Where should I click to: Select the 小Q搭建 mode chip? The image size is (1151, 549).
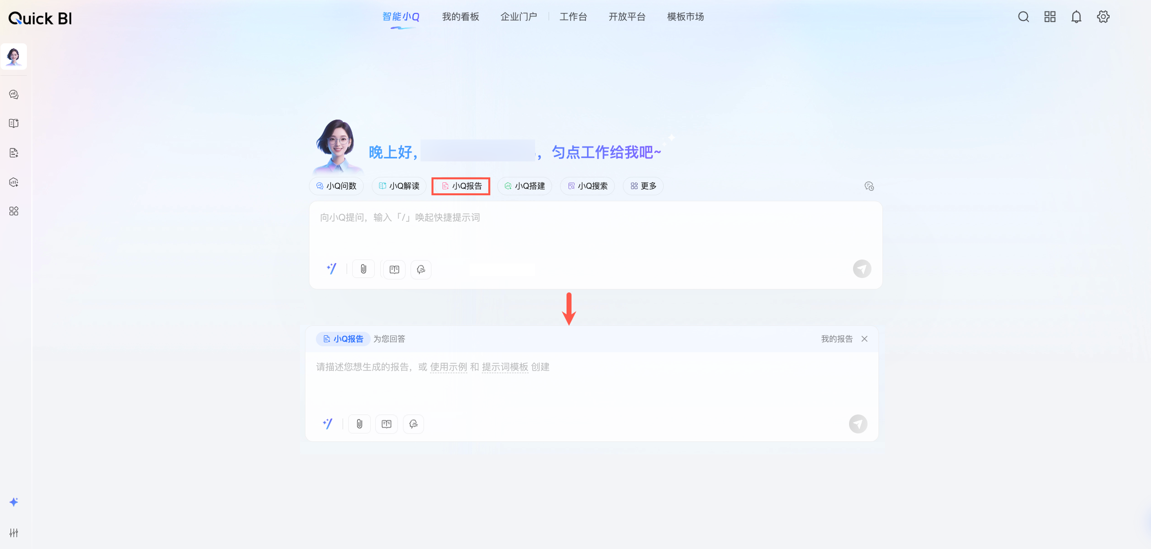pyautogui.click(x=525, y=186)
